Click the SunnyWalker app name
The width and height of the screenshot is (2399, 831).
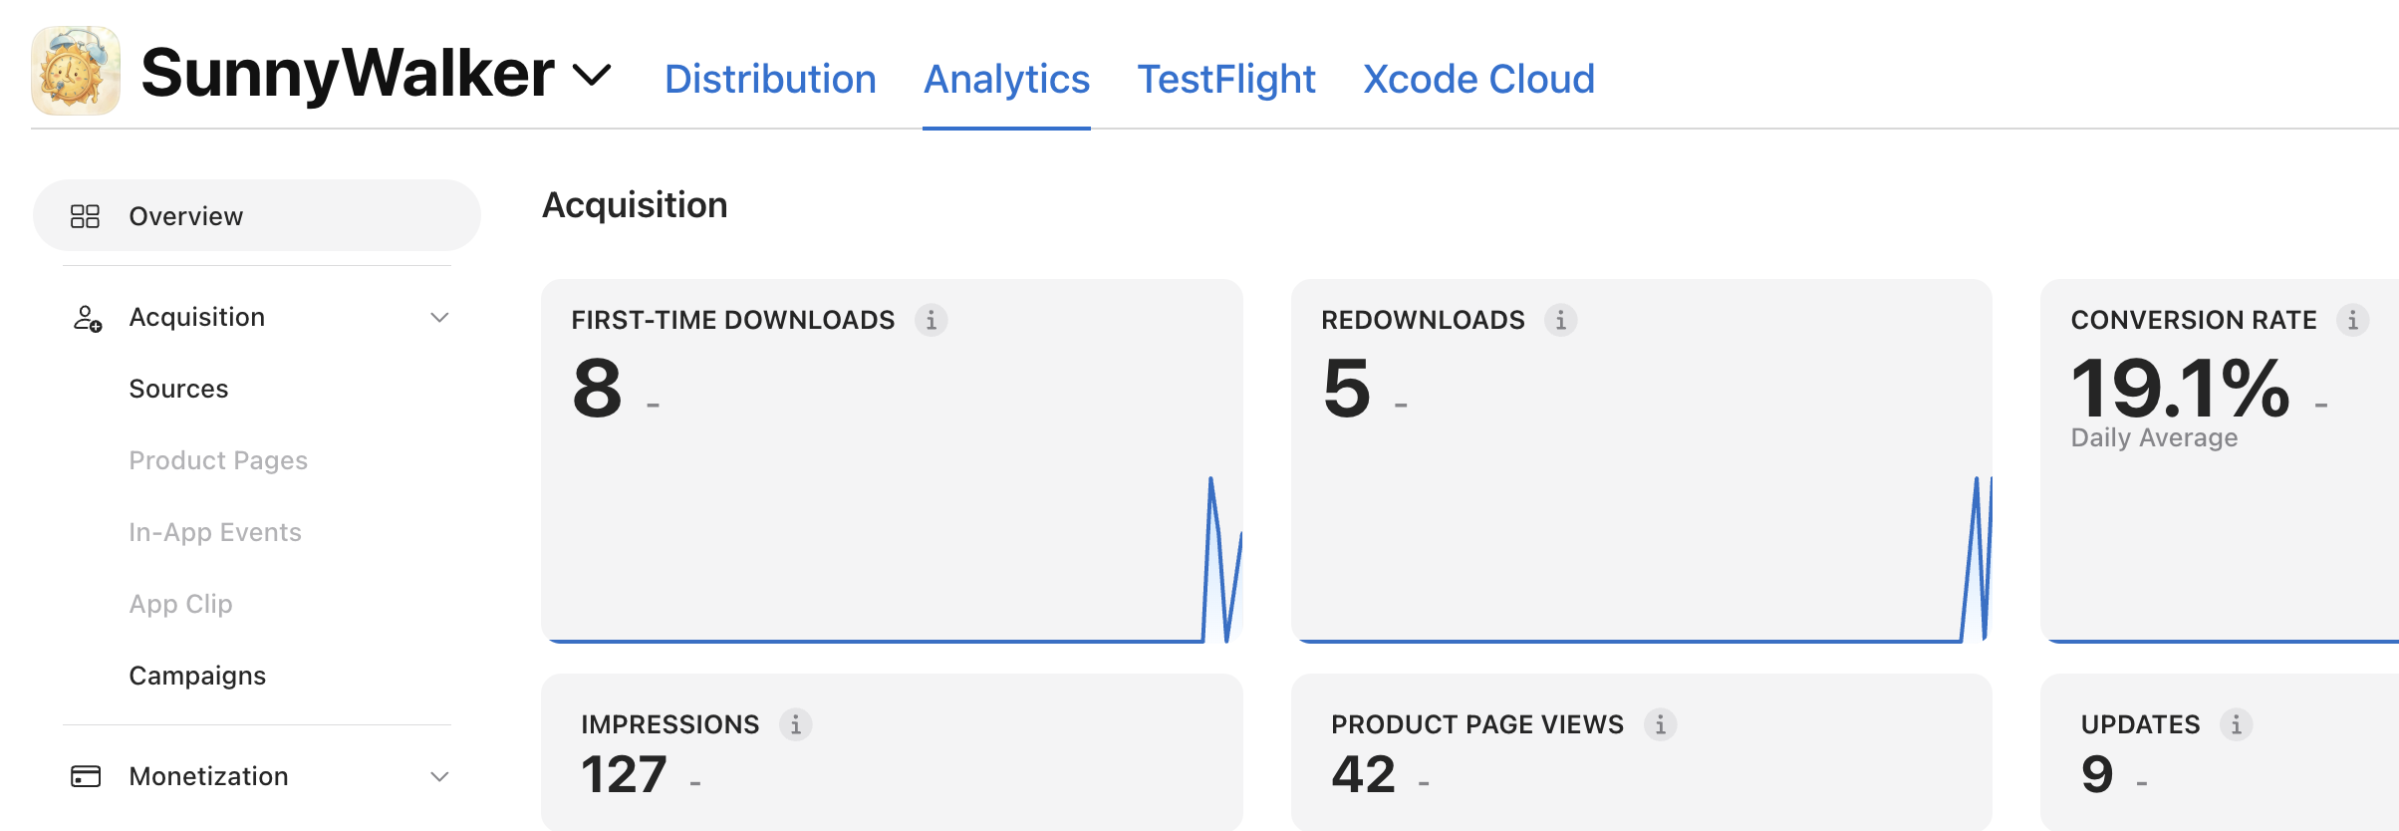[348, 73]
